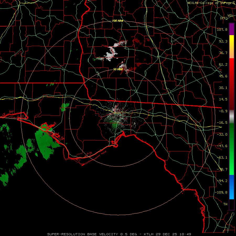Click the "KTLH 29 DEC 25 10:49" timestamp

pyautogui.click(x=168, y=234)
